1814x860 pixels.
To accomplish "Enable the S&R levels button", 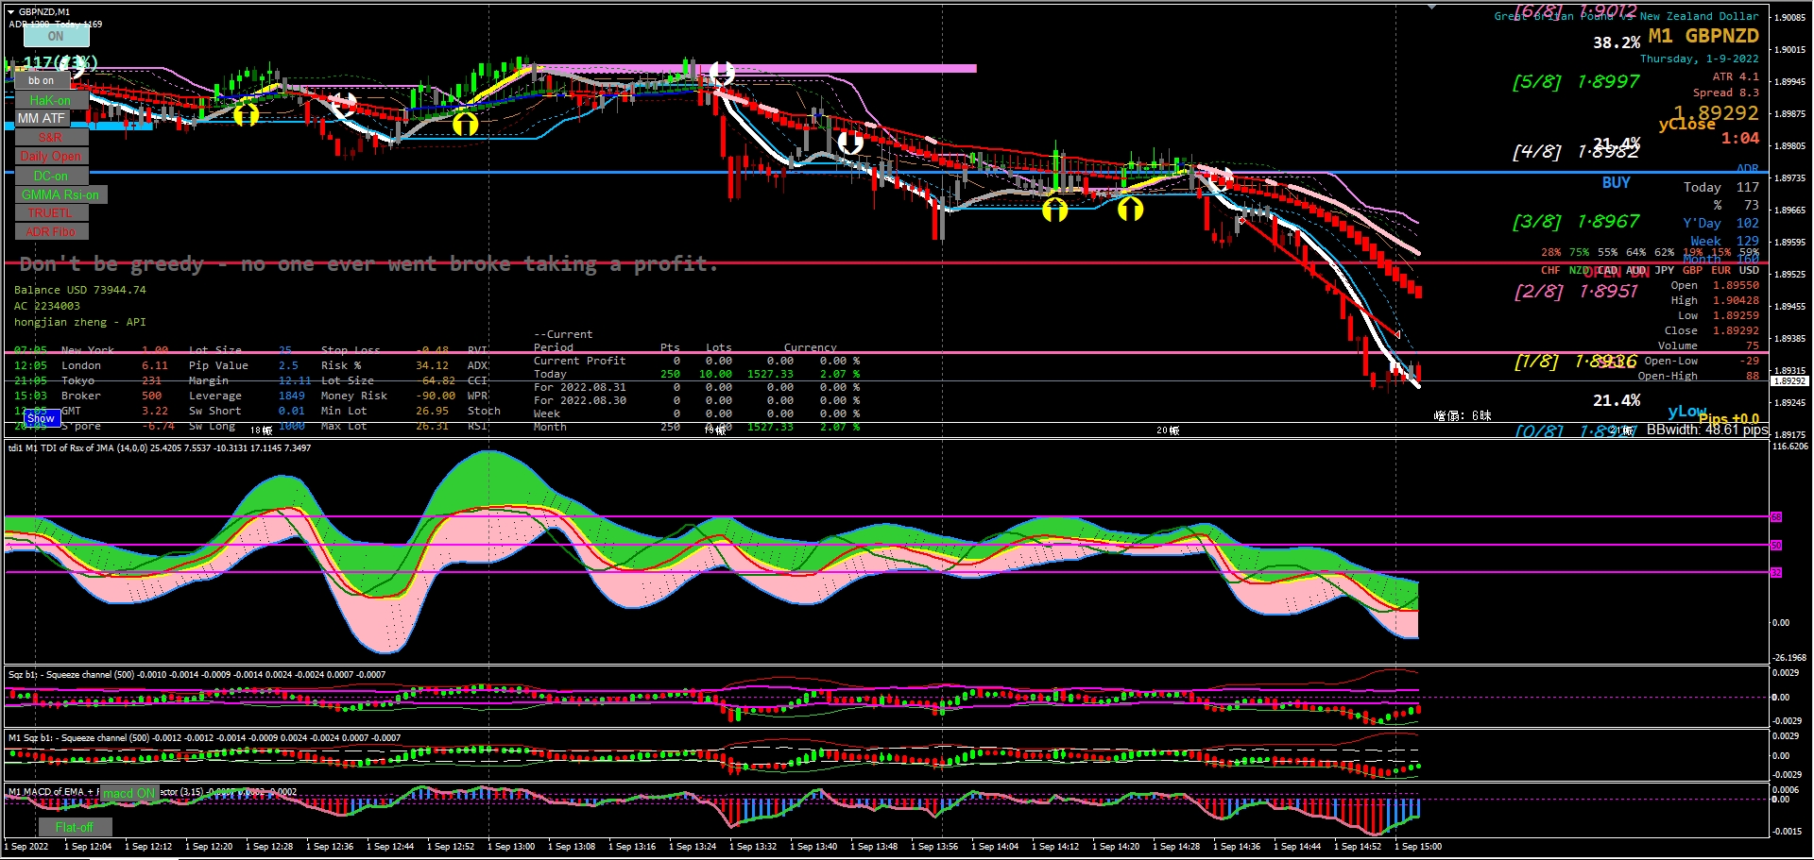I will tap(51, 138).
